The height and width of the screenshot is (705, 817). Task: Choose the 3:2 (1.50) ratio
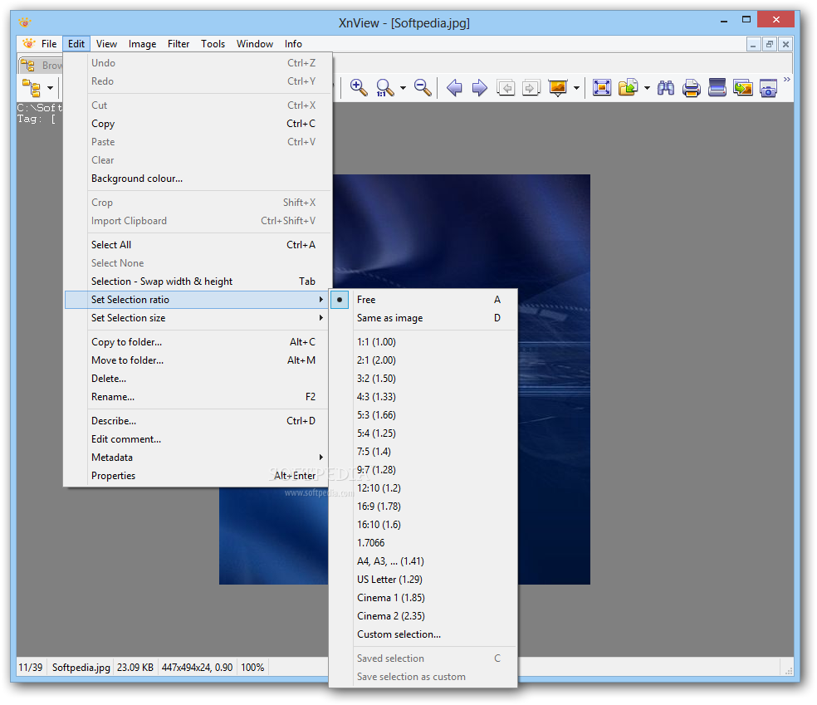(x=423, y=379)
